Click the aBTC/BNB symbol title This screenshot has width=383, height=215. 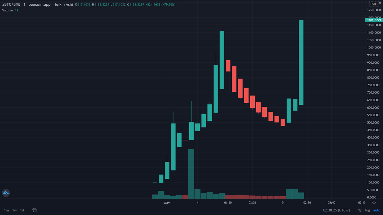[11, 4]
